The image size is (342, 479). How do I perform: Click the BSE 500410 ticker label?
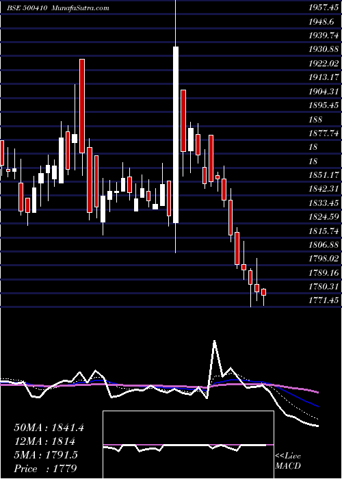(27, 8)
